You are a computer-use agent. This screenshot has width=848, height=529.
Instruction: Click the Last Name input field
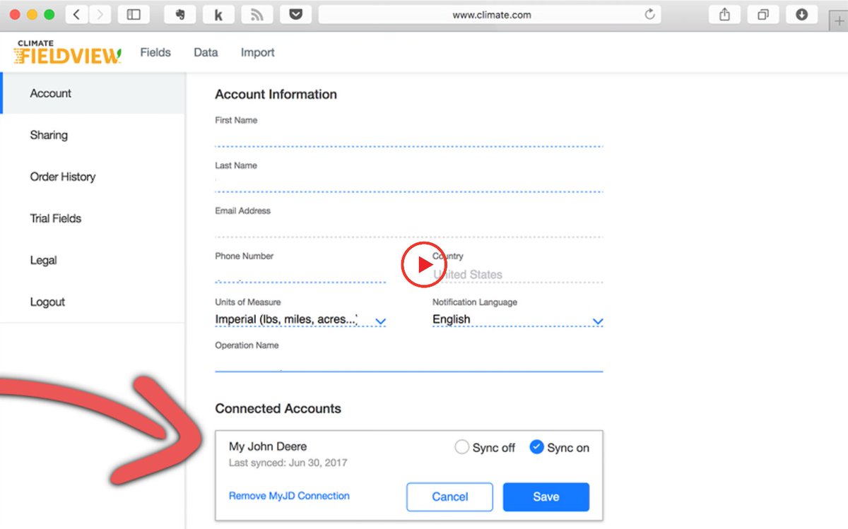(408, 182)
